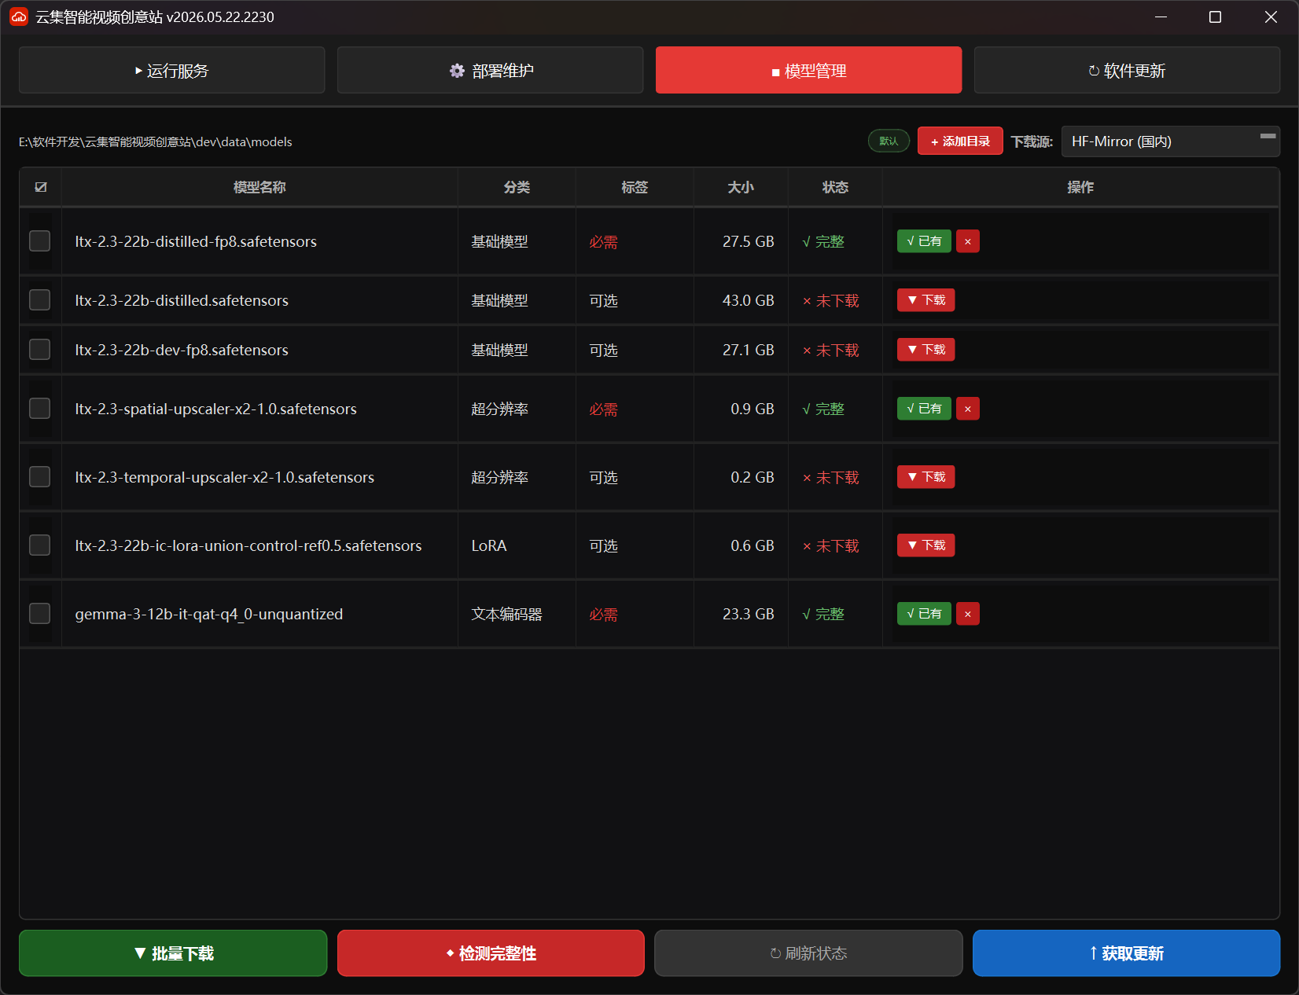Image resolution: width=1299 pixels, height=995 pixels.
Task: Open the 部署维护 tab
Action: [490, 70]
